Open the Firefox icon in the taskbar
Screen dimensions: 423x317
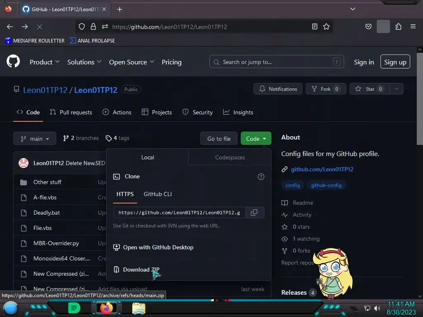pyautogui.click(x=107, y=308)
